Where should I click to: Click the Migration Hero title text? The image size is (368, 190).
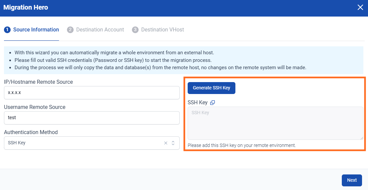[x=26, y=8]
